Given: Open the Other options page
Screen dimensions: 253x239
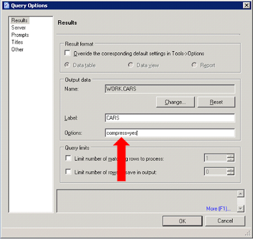Looking at the screenshot, I should [x=17, y=49].
